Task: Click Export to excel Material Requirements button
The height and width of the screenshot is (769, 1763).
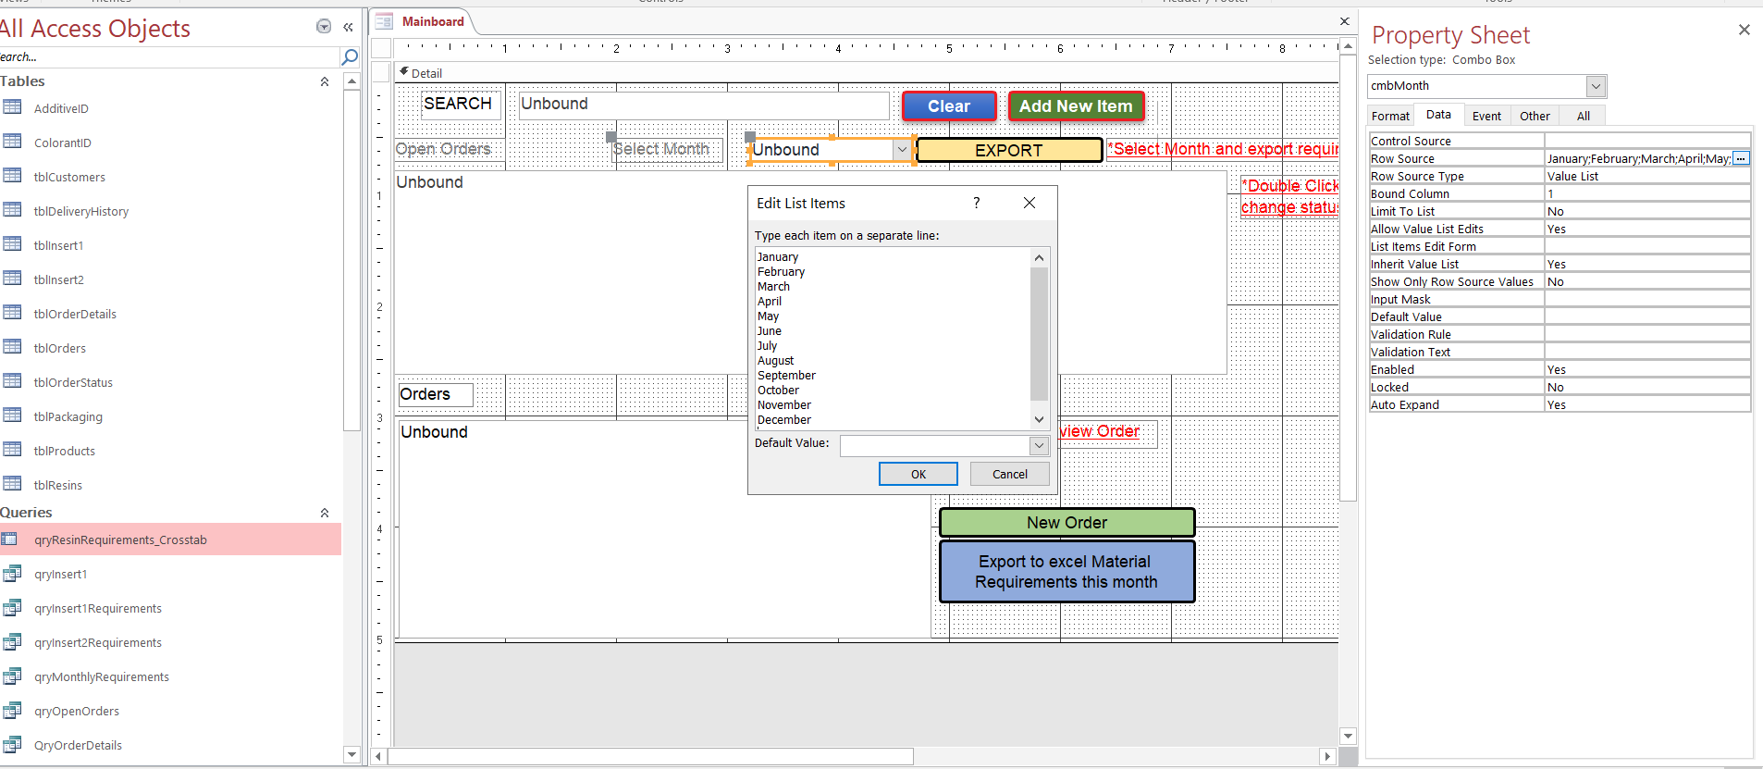Action: [x=1066, y=572]
